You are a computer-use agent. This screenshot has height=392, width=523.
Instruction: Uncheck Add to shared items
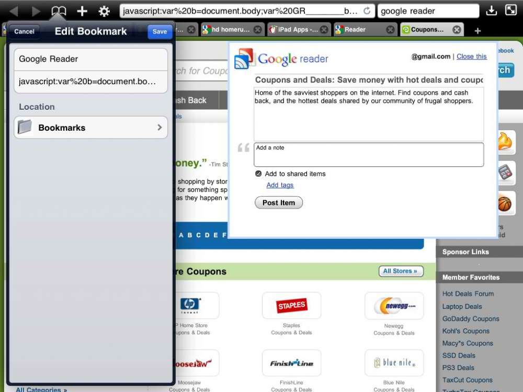click(258, 174)
